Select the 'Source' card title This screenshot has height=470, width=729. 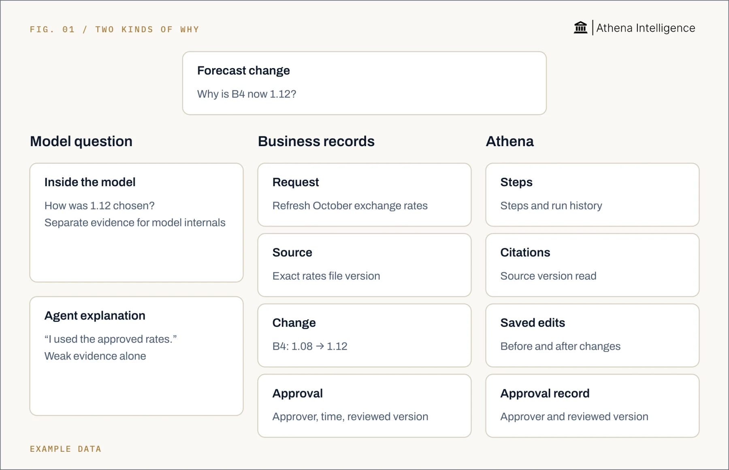[292, 253]
